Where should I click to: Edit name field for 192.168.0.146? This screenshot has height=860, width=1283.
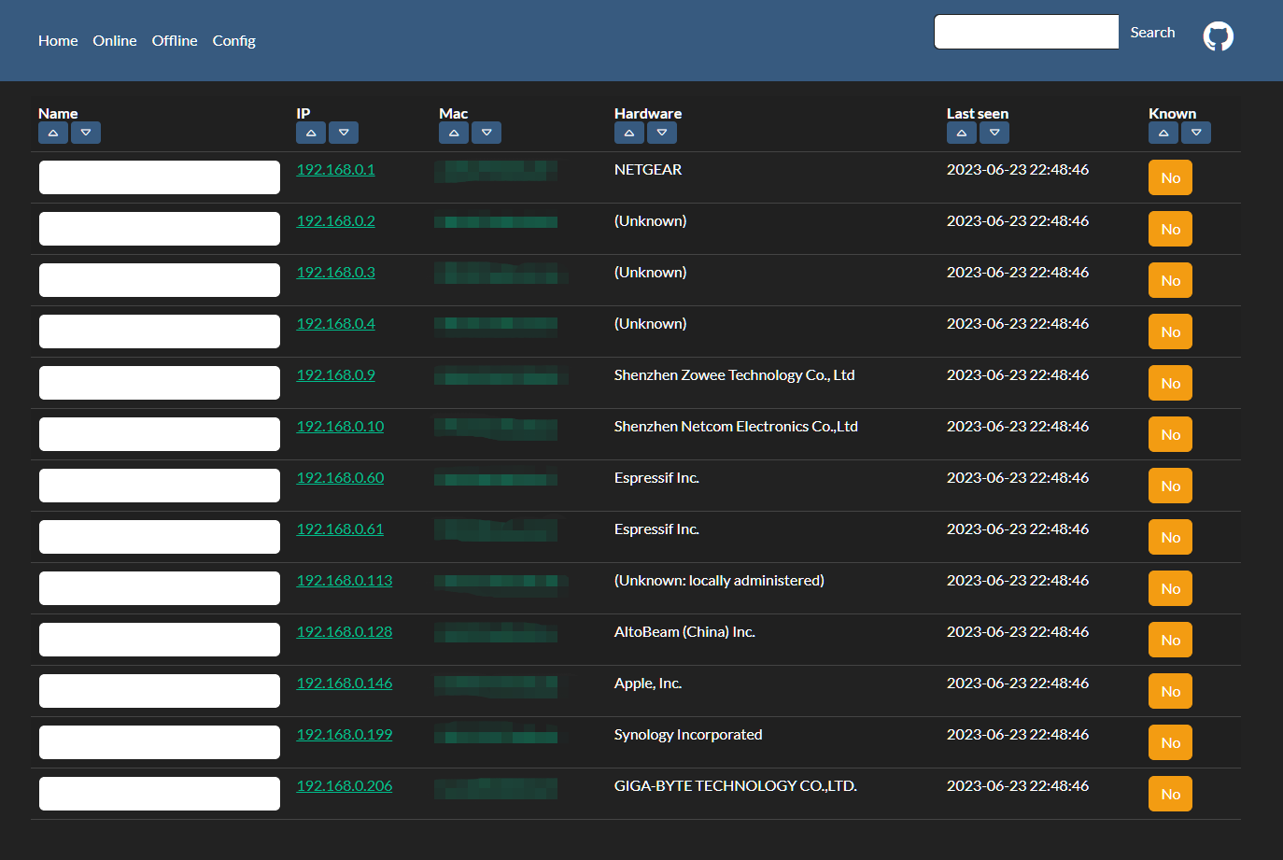click(x=160, y=691)
